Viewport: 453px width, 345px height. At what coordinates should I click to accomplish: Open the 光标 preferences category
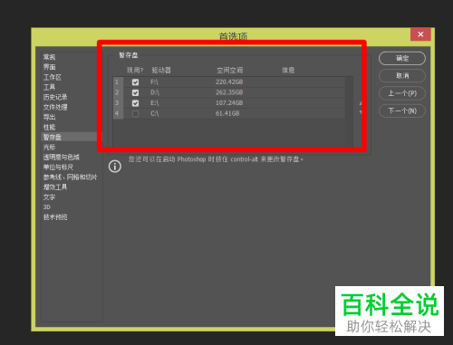click(x=49, y=147)
